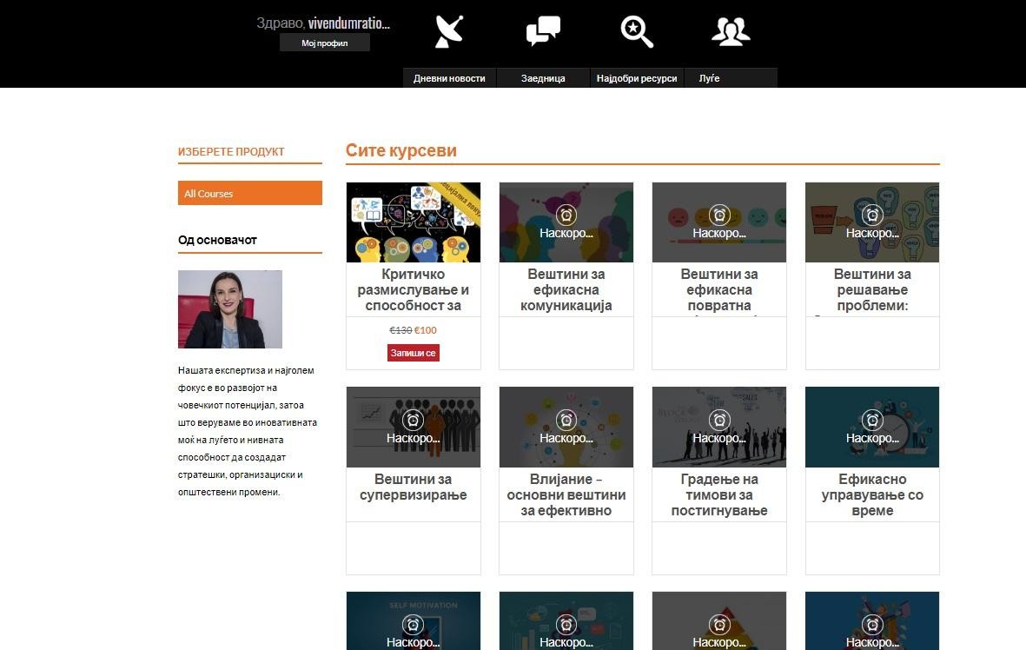
Task: Open the Критичко размислување course thumbnail
Action: pos(414,222)
